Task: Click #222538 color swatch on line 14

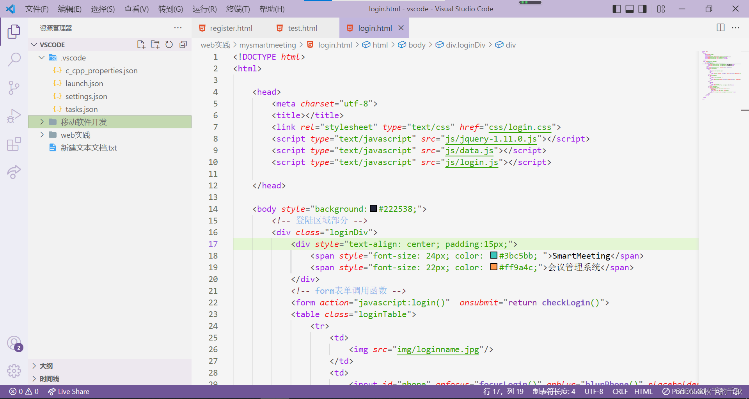Action: coord(373,208)
